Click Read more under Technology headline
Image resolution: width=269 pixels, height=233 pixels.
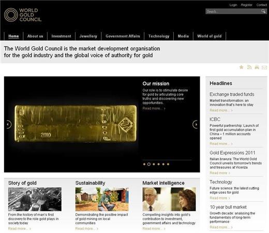(x=220, y=198)
